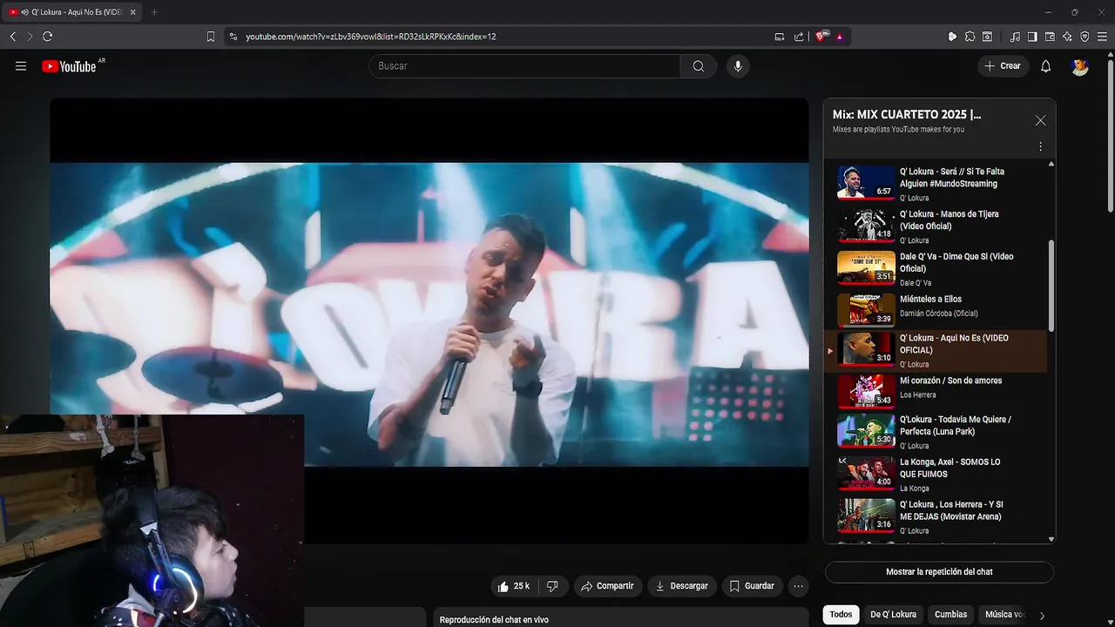
Task: Play Mi corazón / Son de amores
Action: coord(936,391)
